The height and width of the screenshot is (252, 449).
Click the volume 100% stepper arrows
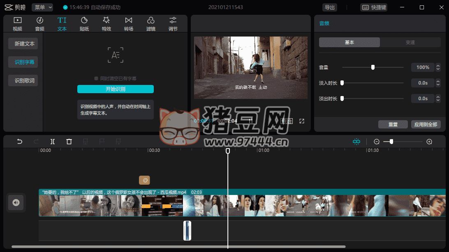coord(438,67)
